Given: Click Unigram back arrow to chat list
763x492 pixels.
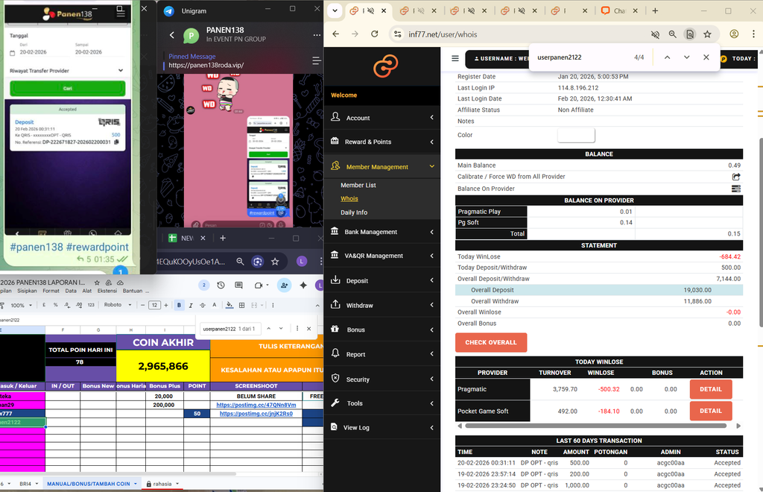Looking at the screenshot, I should click(171, 34).
